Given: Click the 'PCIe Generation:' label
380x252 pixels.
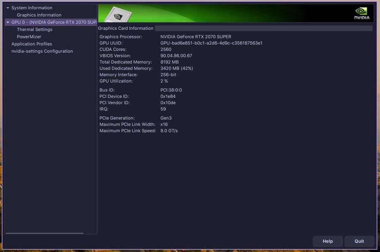Looking at the screenshot, I should pyautogui.click(x=117, y=118).
